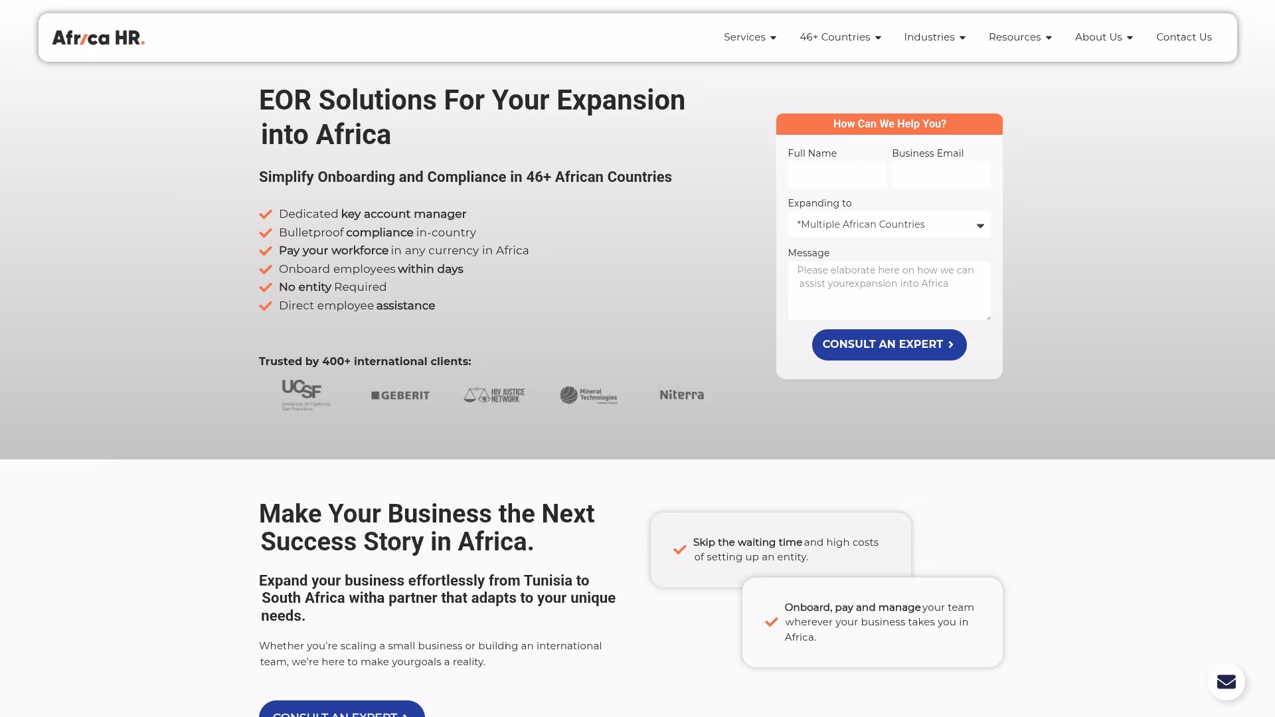Viewport: 1275px width, 717px height.
Task: Select Contact Us in the navigation
Action: click(x=1184, y=37)
